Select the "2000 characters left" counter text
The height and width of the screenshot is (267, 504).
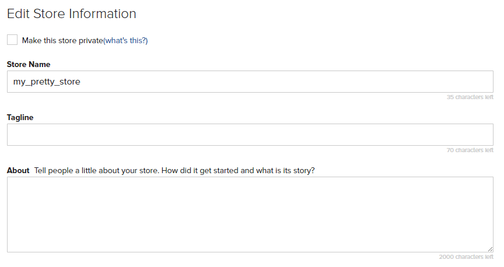pos(466,257)
